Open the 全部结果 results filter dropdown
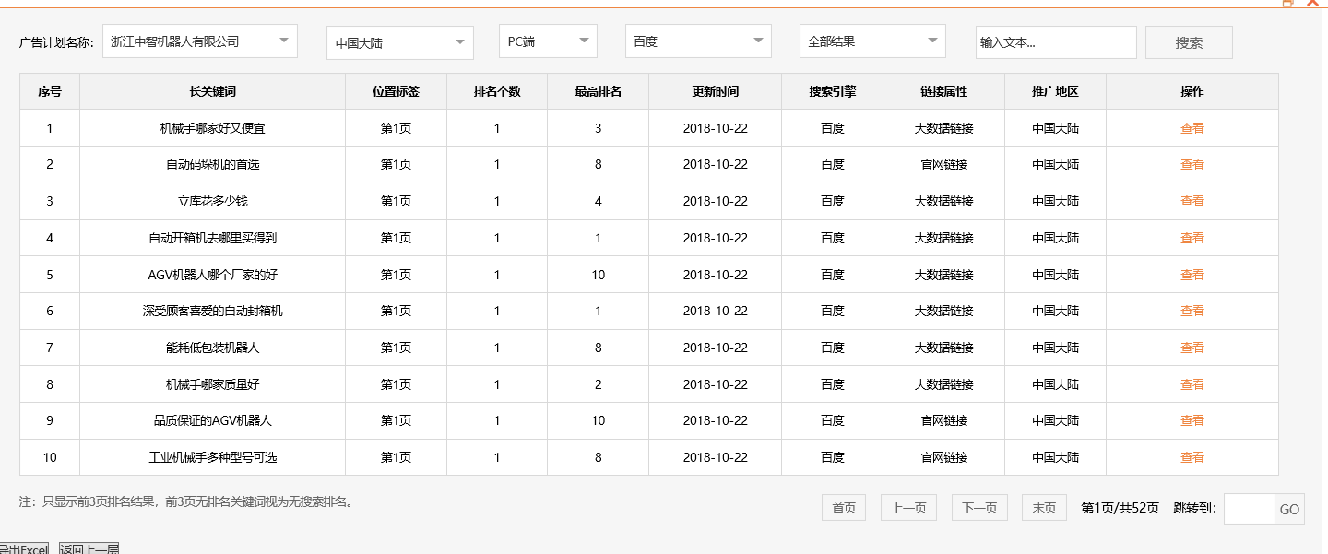Image resolution: width=1328 pixels, height=554 pixels. point(872,41)
